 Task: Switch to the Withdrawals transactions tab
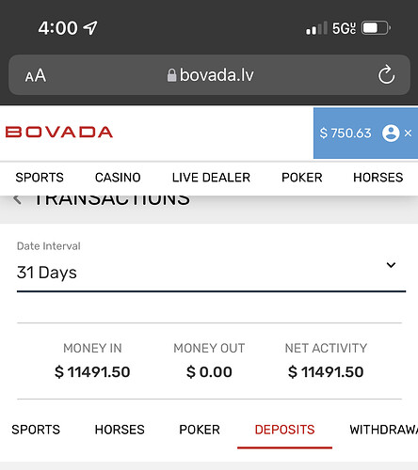383,430
